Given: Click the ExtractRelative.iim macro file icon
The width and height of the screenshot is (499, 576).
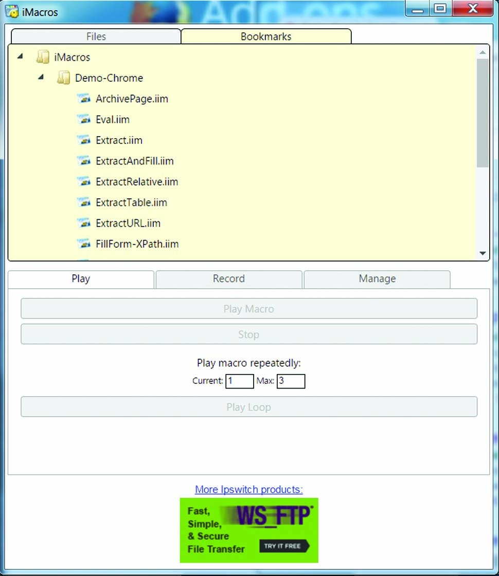Looking at the screenshot, I should [84, 181].
